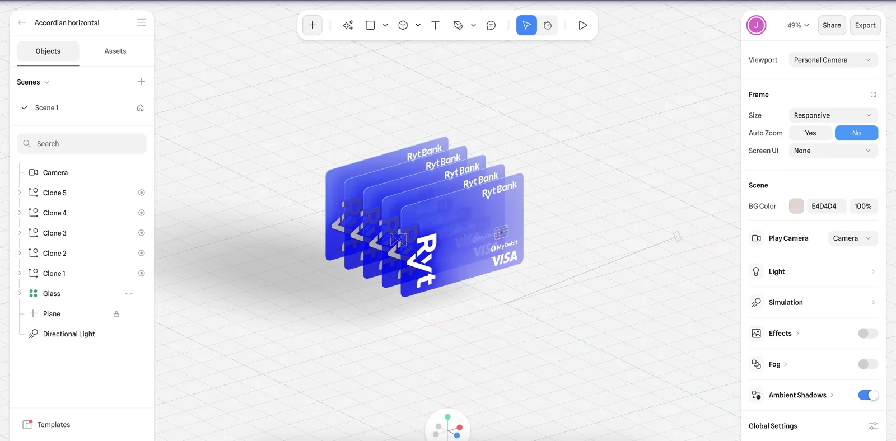Open the user avatar J
The width and height of the screenshot is (896, 441).
click(756, 25)
